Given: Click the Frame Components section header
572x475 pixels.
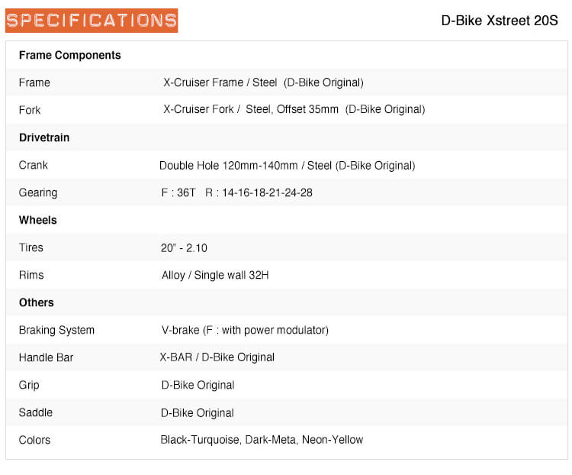Looking at the screenshot, I should [x=69, y=55].
